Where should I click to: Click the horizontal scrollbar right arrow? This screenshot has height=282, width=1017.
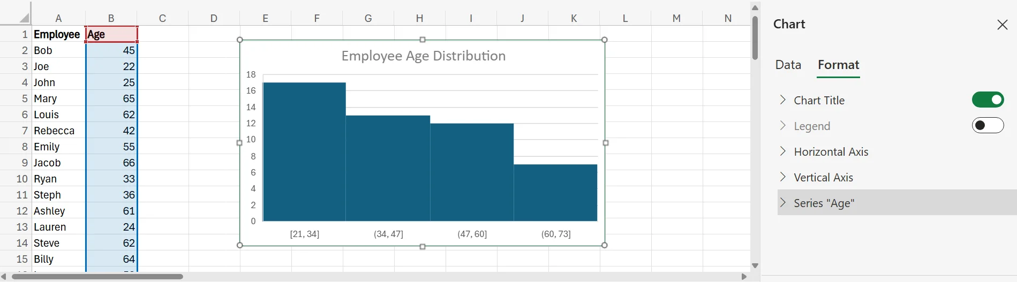point(744,277)
